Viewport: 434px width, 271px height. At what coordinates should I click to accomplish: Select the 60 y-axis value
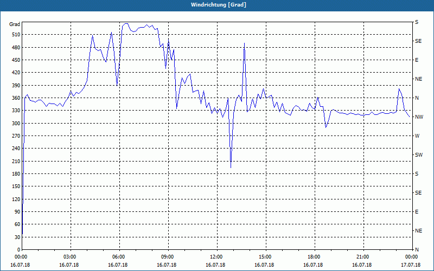click(18, 224)
